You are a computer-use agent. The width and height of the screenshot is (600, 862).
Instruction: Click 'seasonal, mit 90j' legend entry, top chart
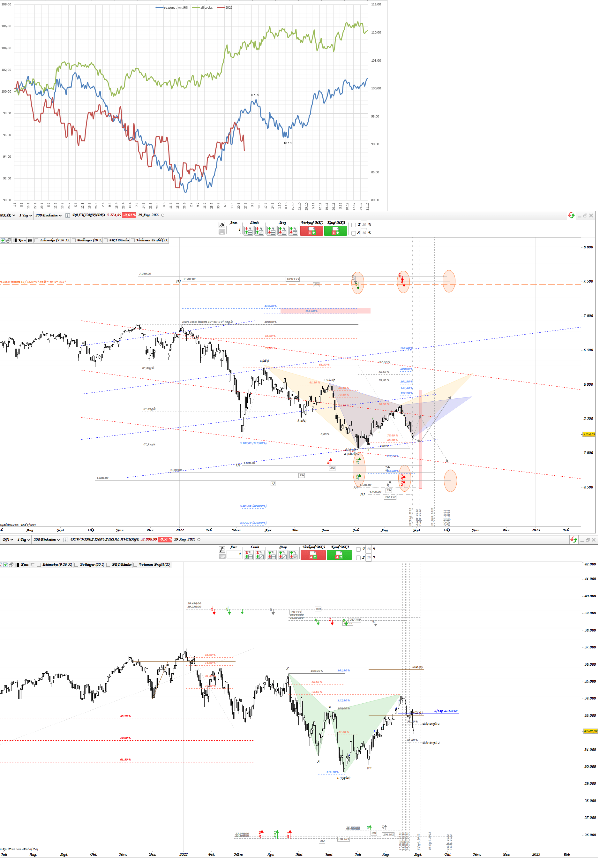click(172, 8)
